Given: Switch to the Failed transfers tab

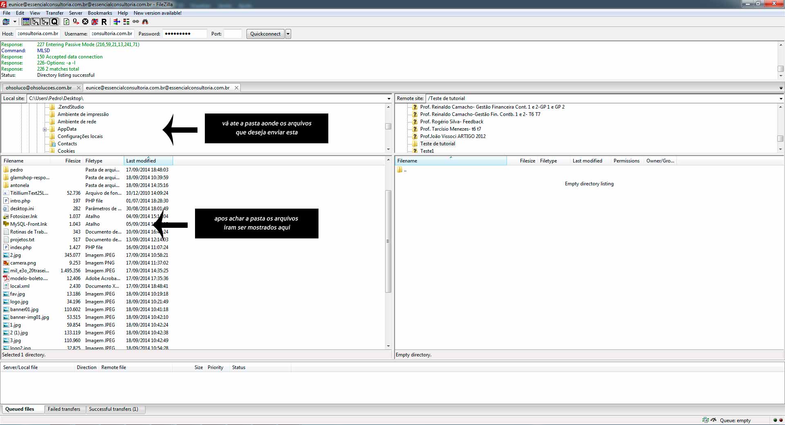Looking at the screenshot, I should [x=64, y=409].
